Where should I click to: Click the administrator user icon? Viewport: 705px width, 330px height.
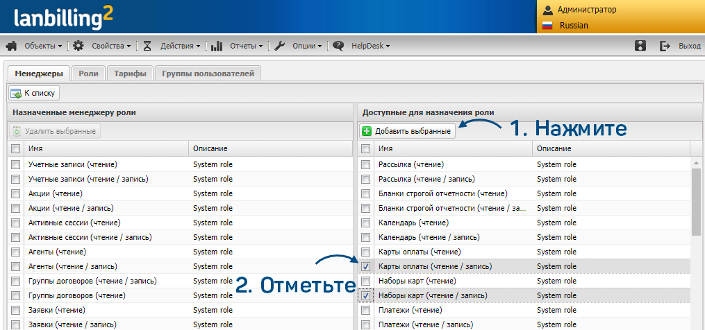(547, 10)
